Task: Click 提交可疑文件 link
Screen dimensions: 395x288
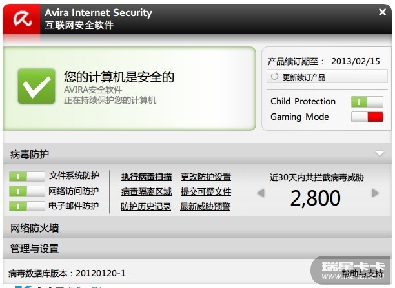Action: tap(205, 191)
